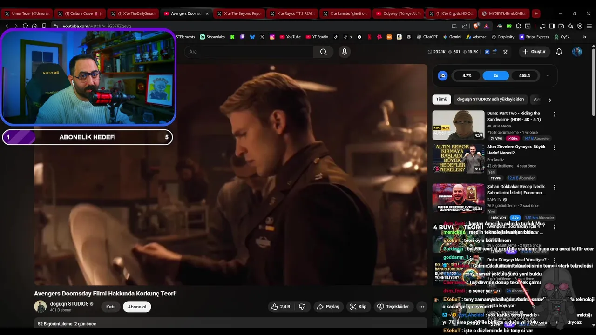
Task: Open Altın Rekor Kırmaya Başladı thumbnail
Action: click(458, 158)
